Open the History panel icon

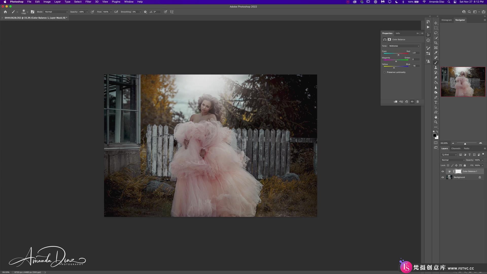point(428,22)
